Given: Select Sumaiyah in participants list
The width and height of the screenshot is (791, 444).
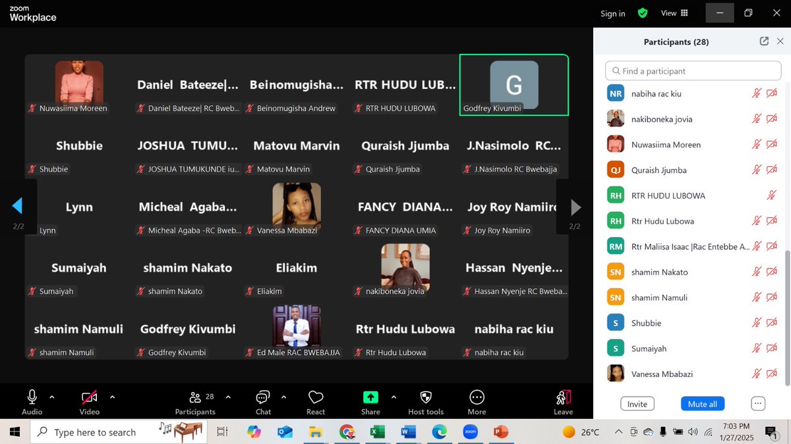Looking at the screenshot, I should [692, 349].
